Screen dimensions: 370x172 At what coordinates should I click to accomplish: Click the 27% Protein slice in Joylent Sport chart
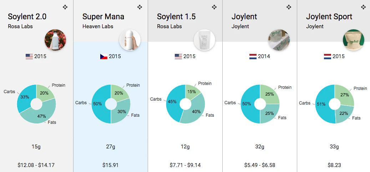coord(345,95)
